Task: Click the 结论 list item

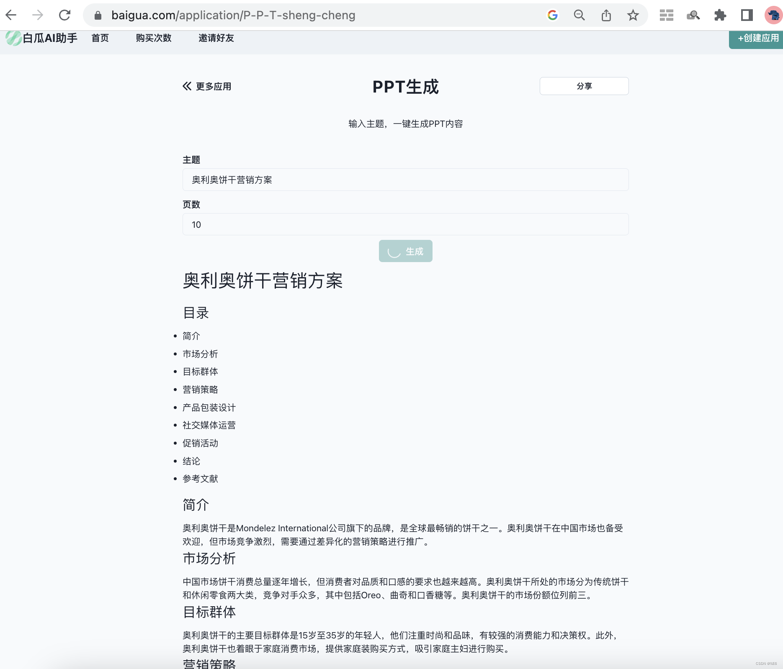Action: (x=191, y=461)
